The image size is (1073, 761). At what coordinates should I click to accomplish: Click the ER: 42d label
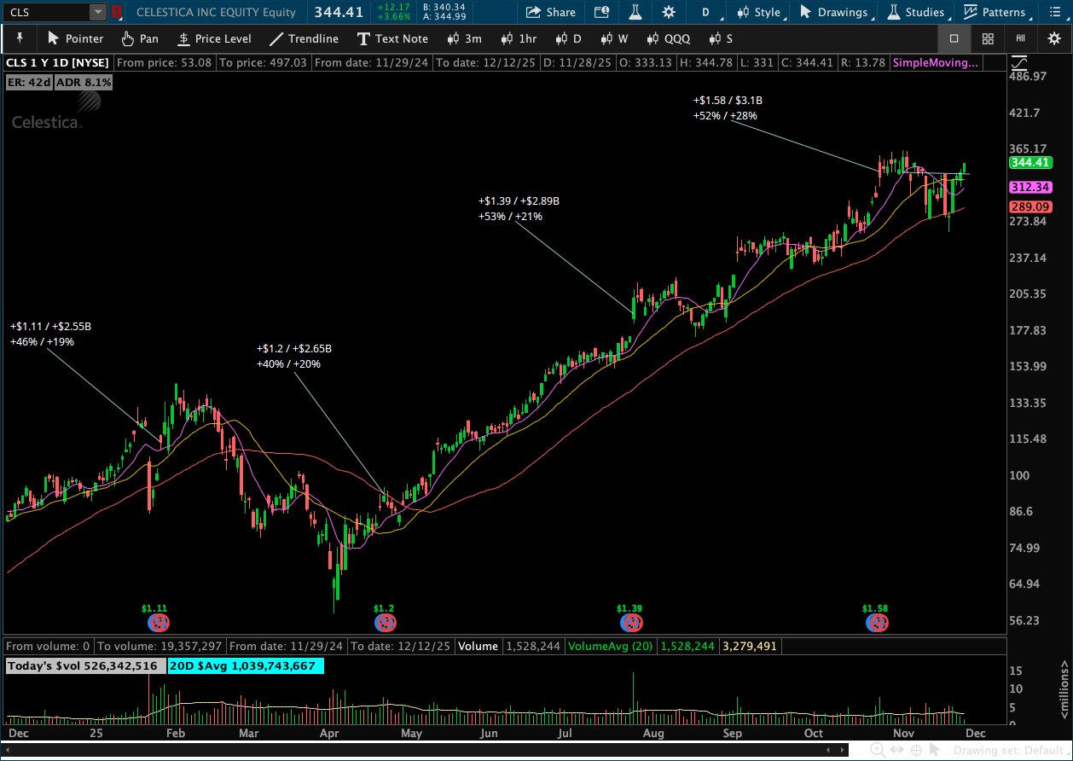[29, 82]
